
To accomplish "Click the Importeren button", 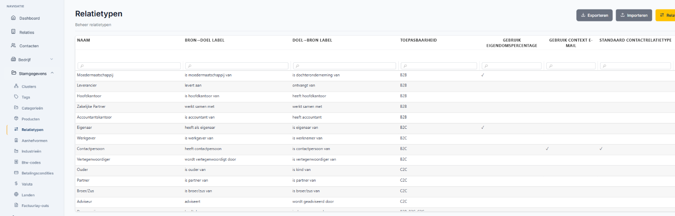I will 634,15.
